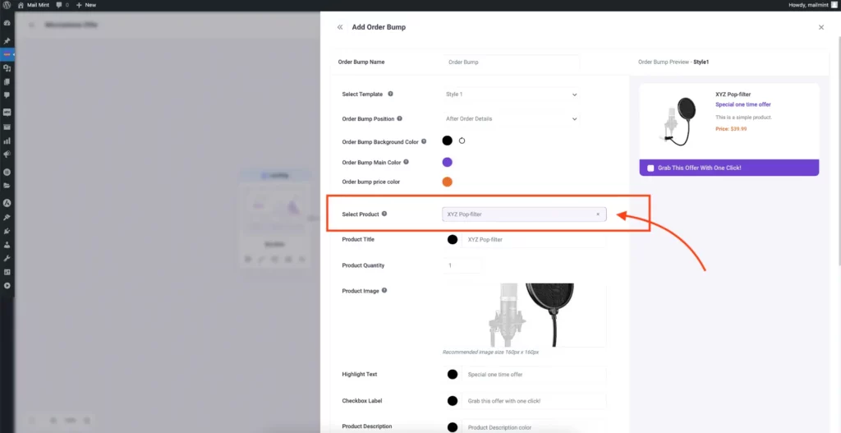Screen dimensions: 841x433
Task: Click the help icon beside Select Template
Action: (x=390, y=94)
